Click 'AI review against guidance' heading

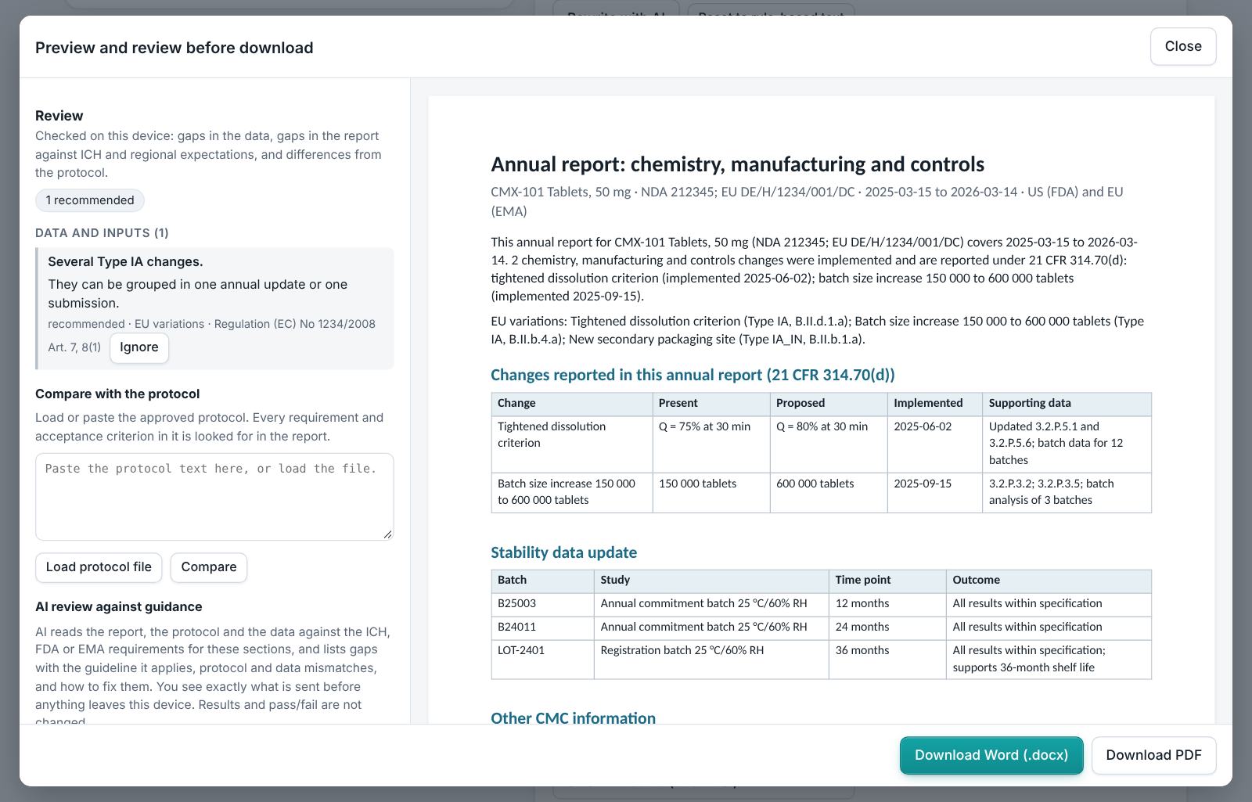pos(119,606)
